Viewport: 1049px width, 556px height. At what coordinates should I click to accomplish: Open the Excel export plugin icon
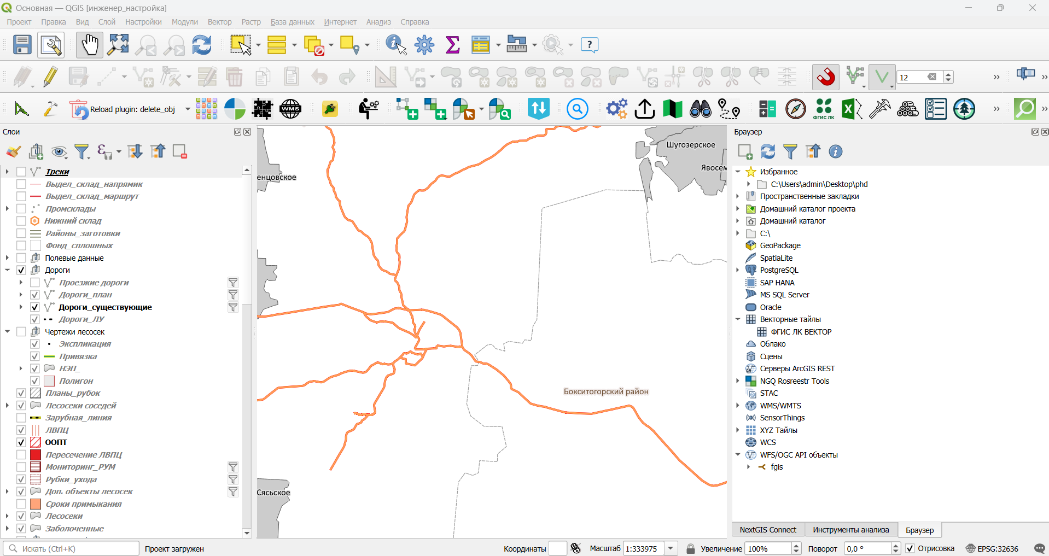(852, 109)
